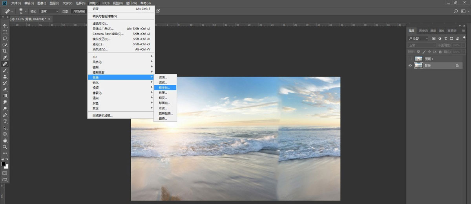Select the Zoom tool
This screenshot has height=204, width=471.
pyautogui.click(x=5, y=146)
